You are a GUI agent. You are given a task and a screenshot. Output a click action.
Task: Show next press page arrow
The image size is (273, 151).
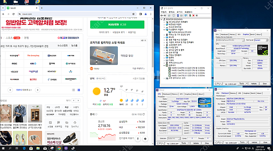click(x=38, y=90)
